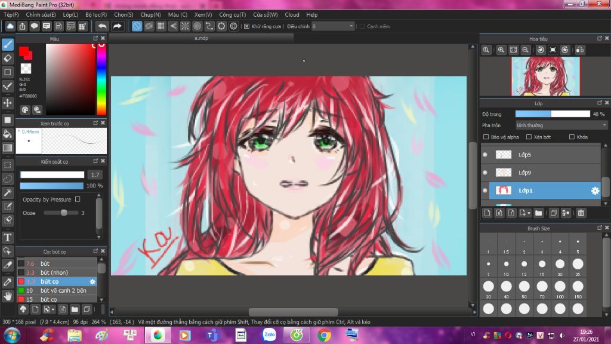Enable the concentric circle snap guide
Image resolution: width=611 pixels, height=344 pixels.
(197, 26)
